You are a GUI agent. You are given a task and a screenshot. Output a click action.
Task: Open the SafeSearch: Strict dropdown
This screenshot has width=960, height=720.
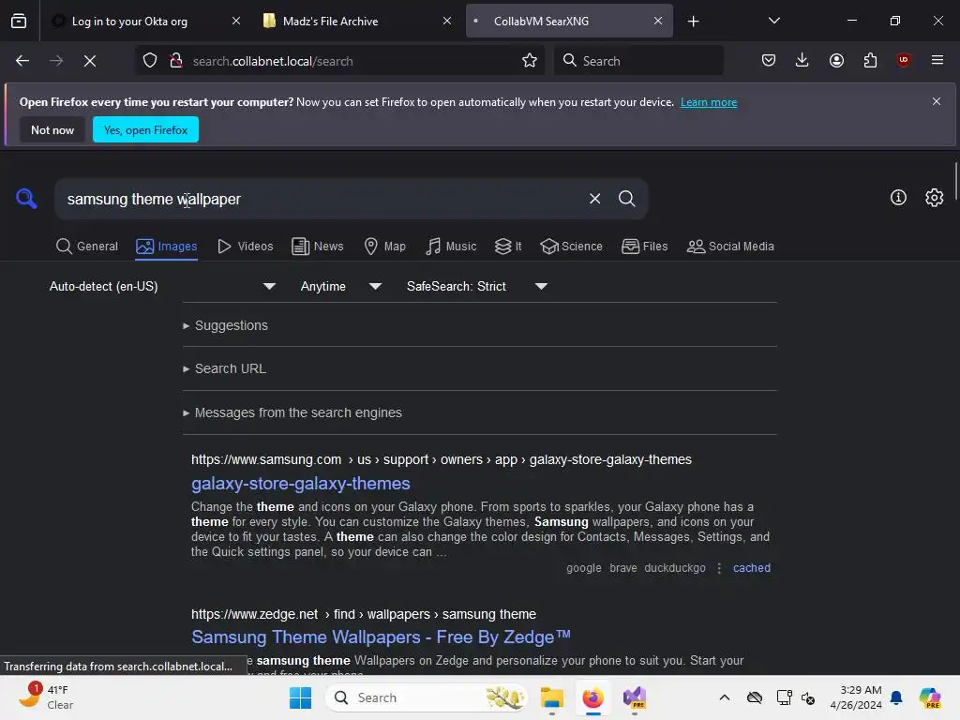pyautogui.click(x=477, y=286)
